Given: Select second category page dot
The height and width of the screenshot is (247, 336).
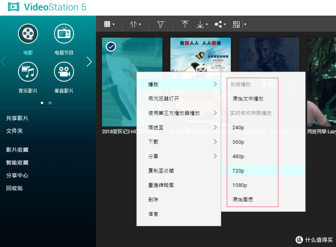Looking at the screenshot, I should 50,103.
